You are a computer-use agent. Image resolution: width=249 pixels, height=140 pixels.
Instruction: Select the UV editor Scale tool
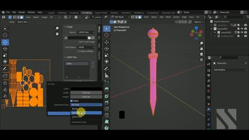(x=5, y=55)
